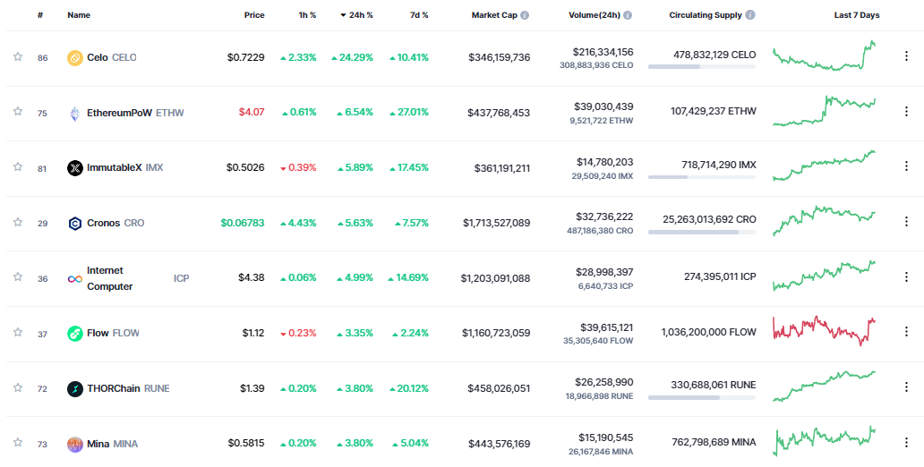Open the THORChain 7-day sparkline chart

[x=825, y=386]
